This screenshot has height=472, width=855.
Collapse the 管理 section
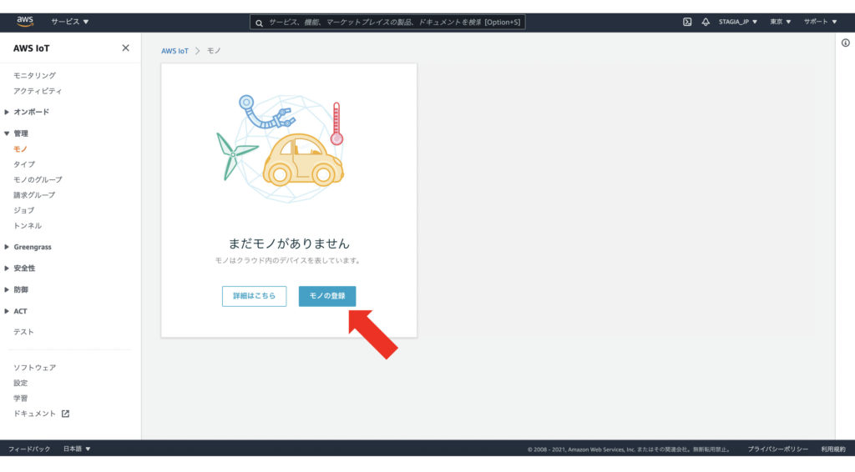point(21,133)
